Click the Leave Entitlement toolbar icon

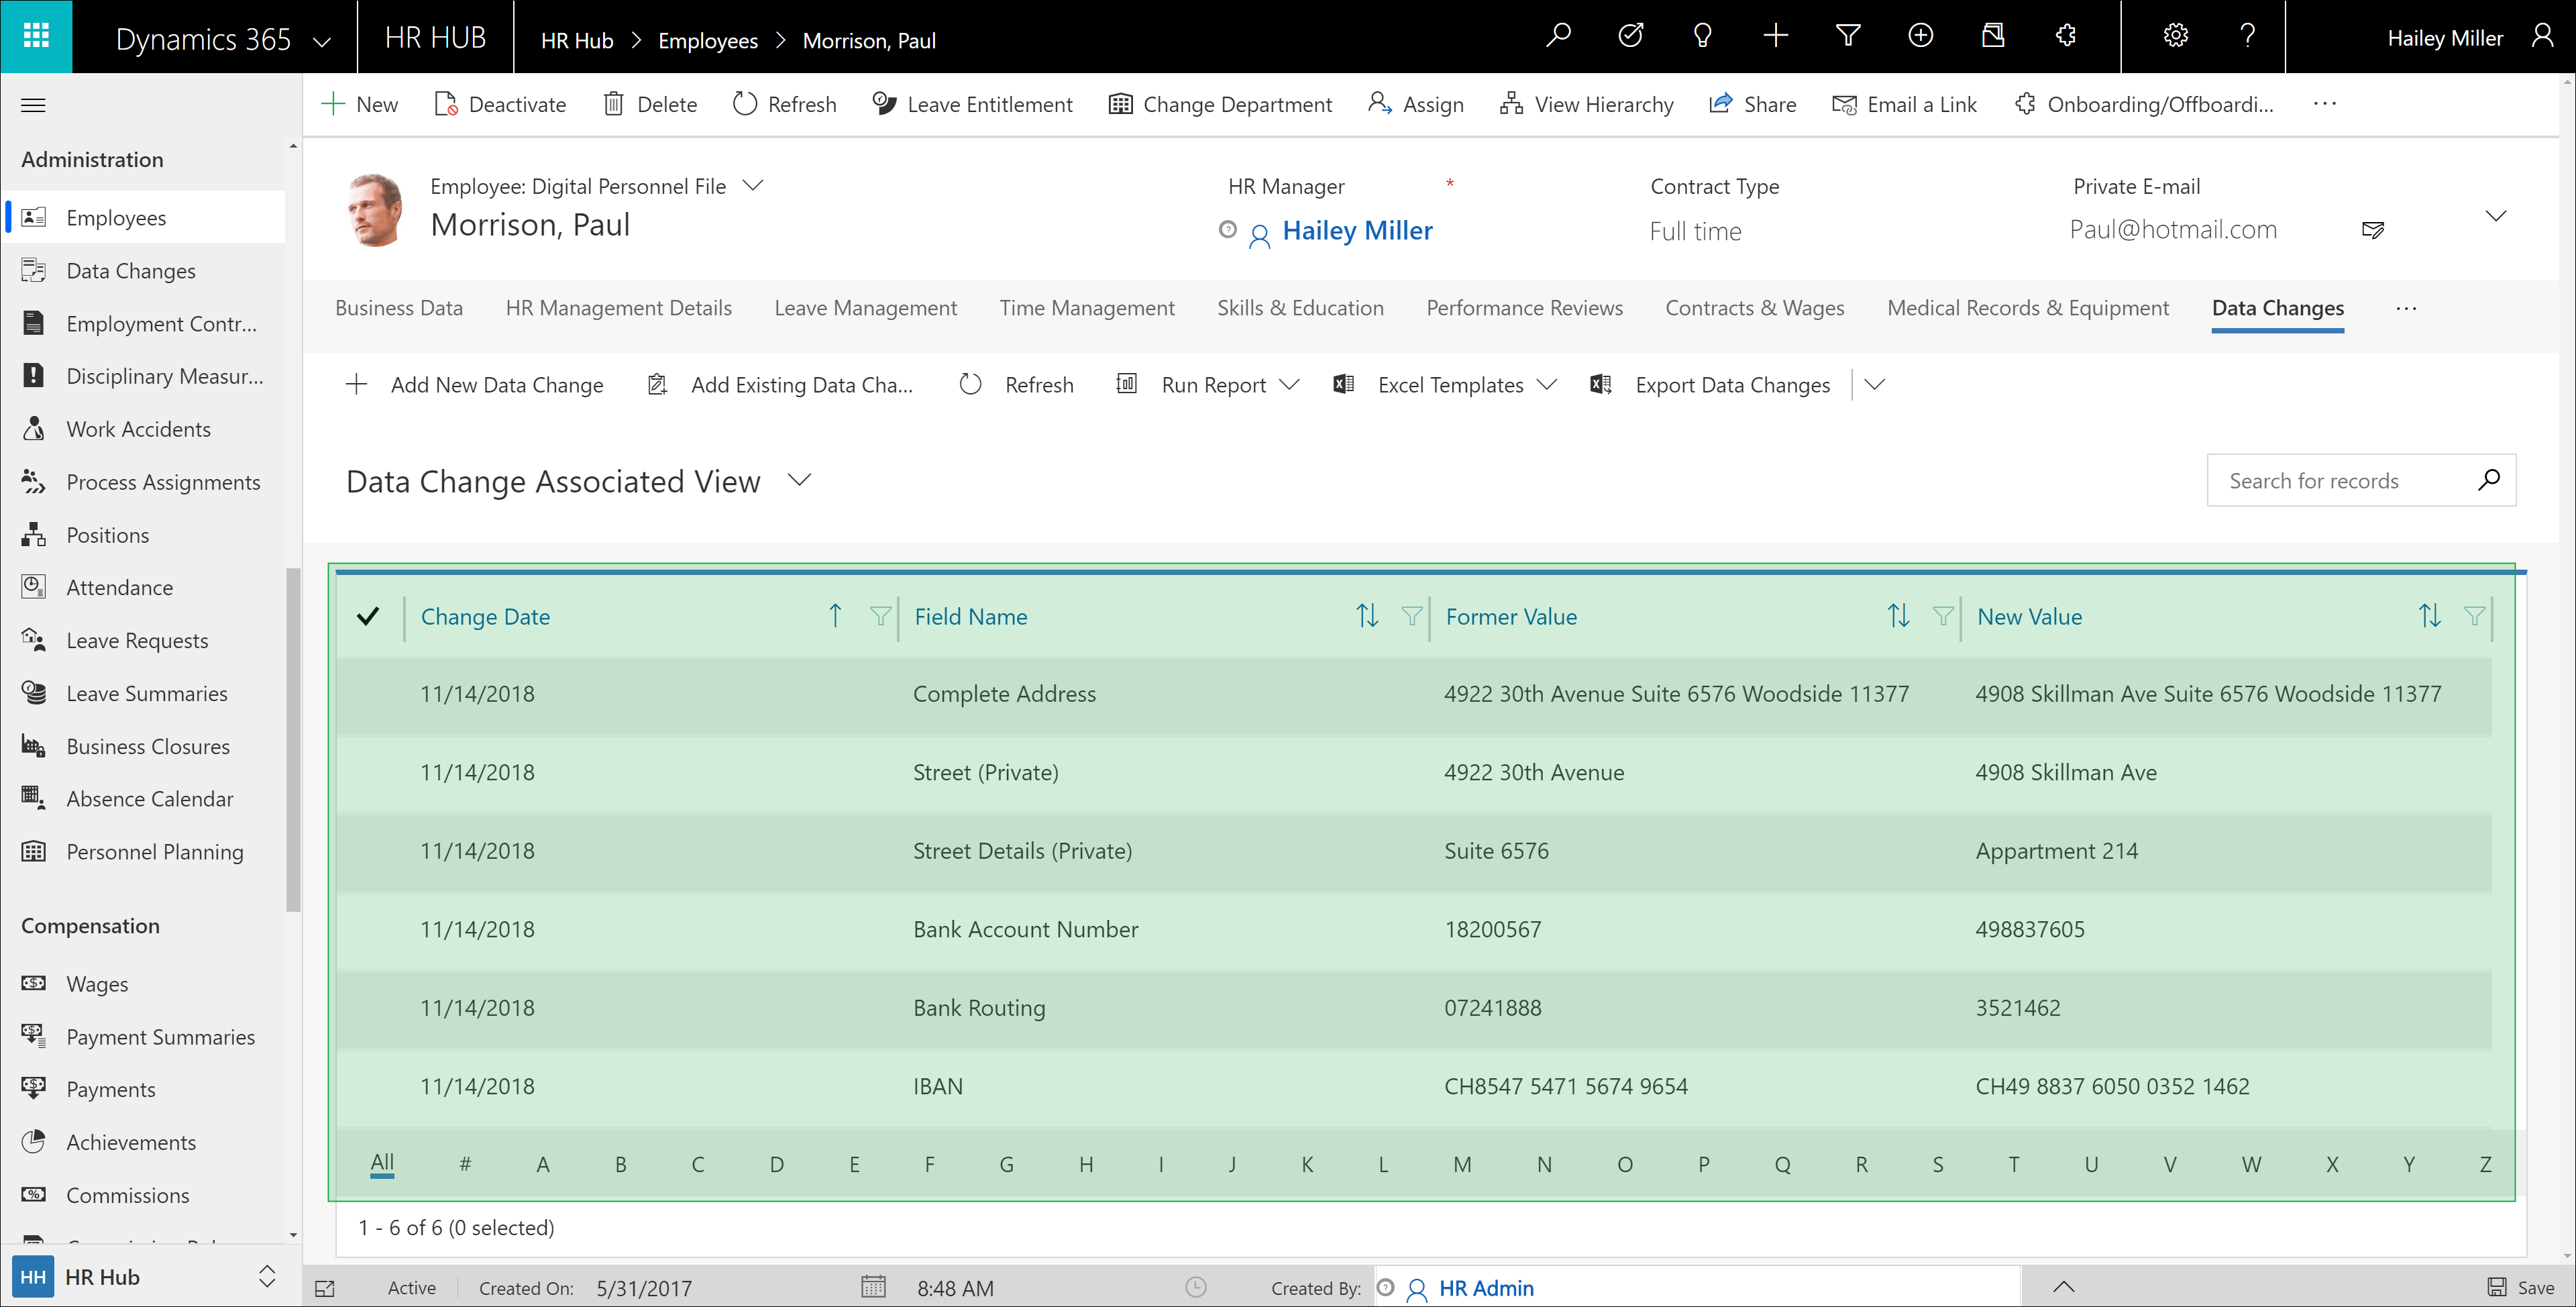(884, 104)
